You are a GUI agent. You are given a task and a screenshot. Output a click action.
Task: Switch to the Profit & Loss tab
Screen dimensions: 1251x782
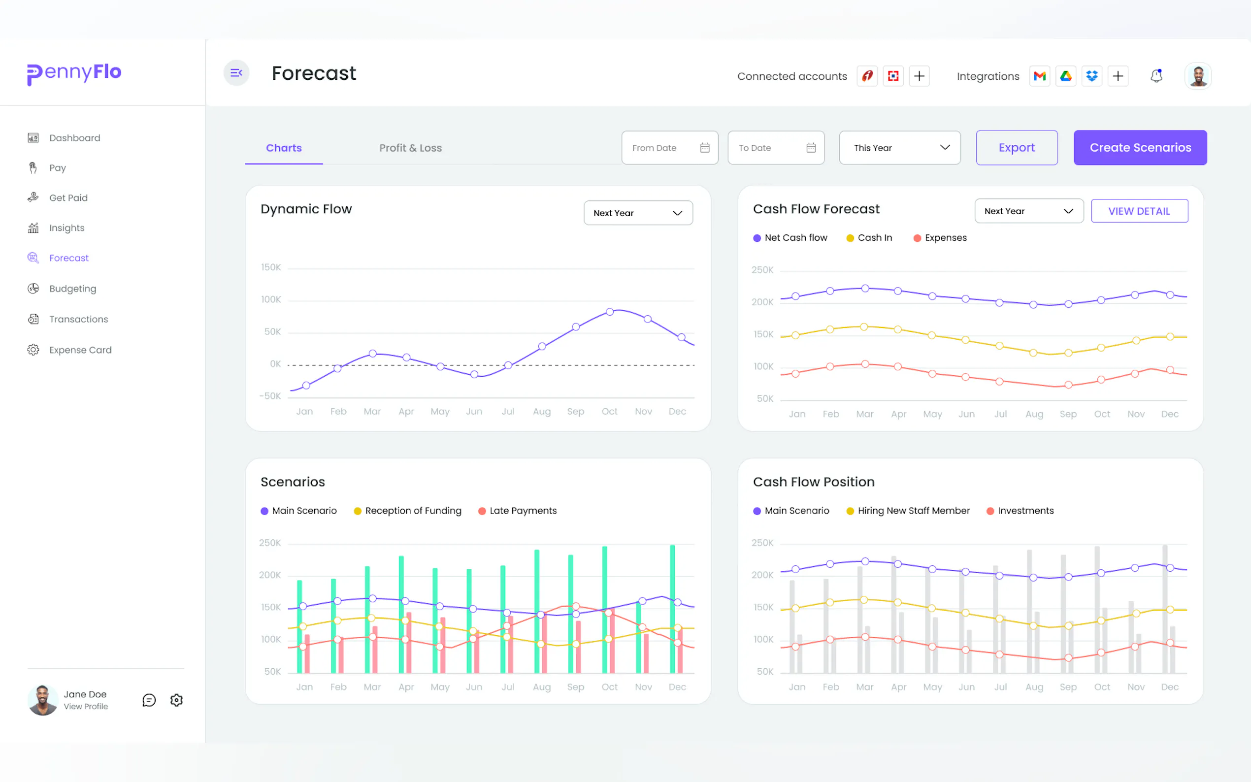(410, 148)
